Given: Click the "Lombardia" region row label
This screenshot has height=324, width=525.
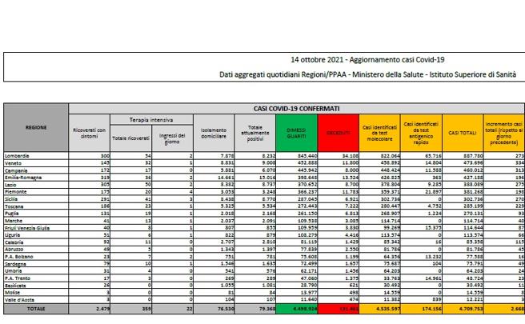Looking at the screenshot, I should [x=17, y=156].
